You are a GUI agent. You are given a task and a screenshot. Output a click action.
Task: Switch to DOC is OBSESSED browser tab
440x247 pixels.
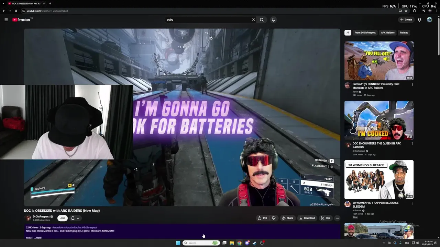click(27, 3)
